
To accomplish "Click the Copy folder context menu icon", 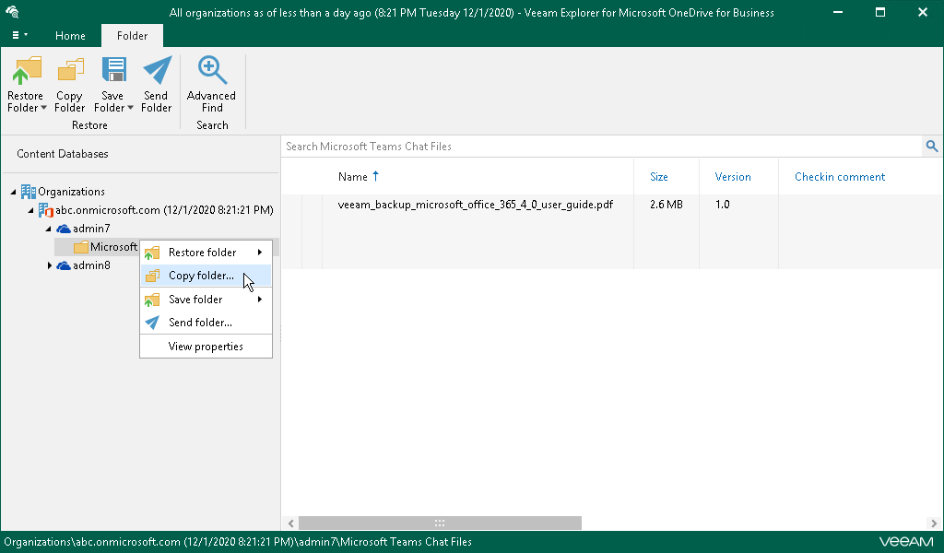I will (x=152, y=276).
